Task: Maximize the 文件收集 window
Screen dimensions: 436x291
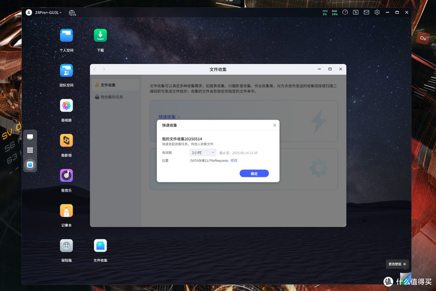Action: click(x=330, y=69)
